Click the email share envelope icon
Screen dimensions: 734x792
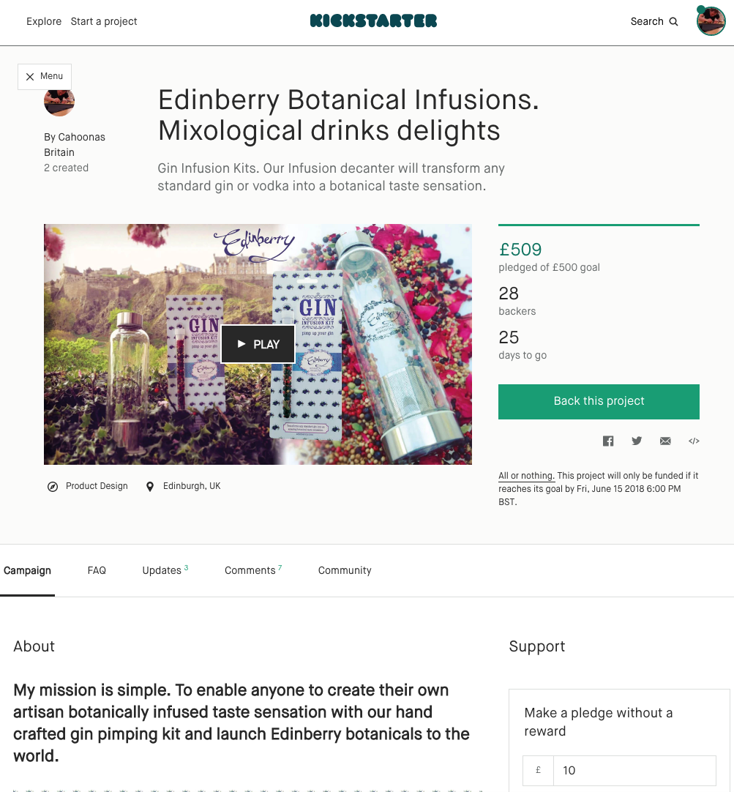(665, 441)
